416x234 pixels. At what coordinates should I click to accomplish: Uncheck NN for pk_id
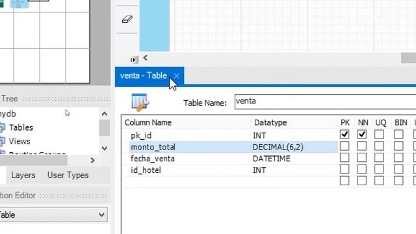[362, 135]
